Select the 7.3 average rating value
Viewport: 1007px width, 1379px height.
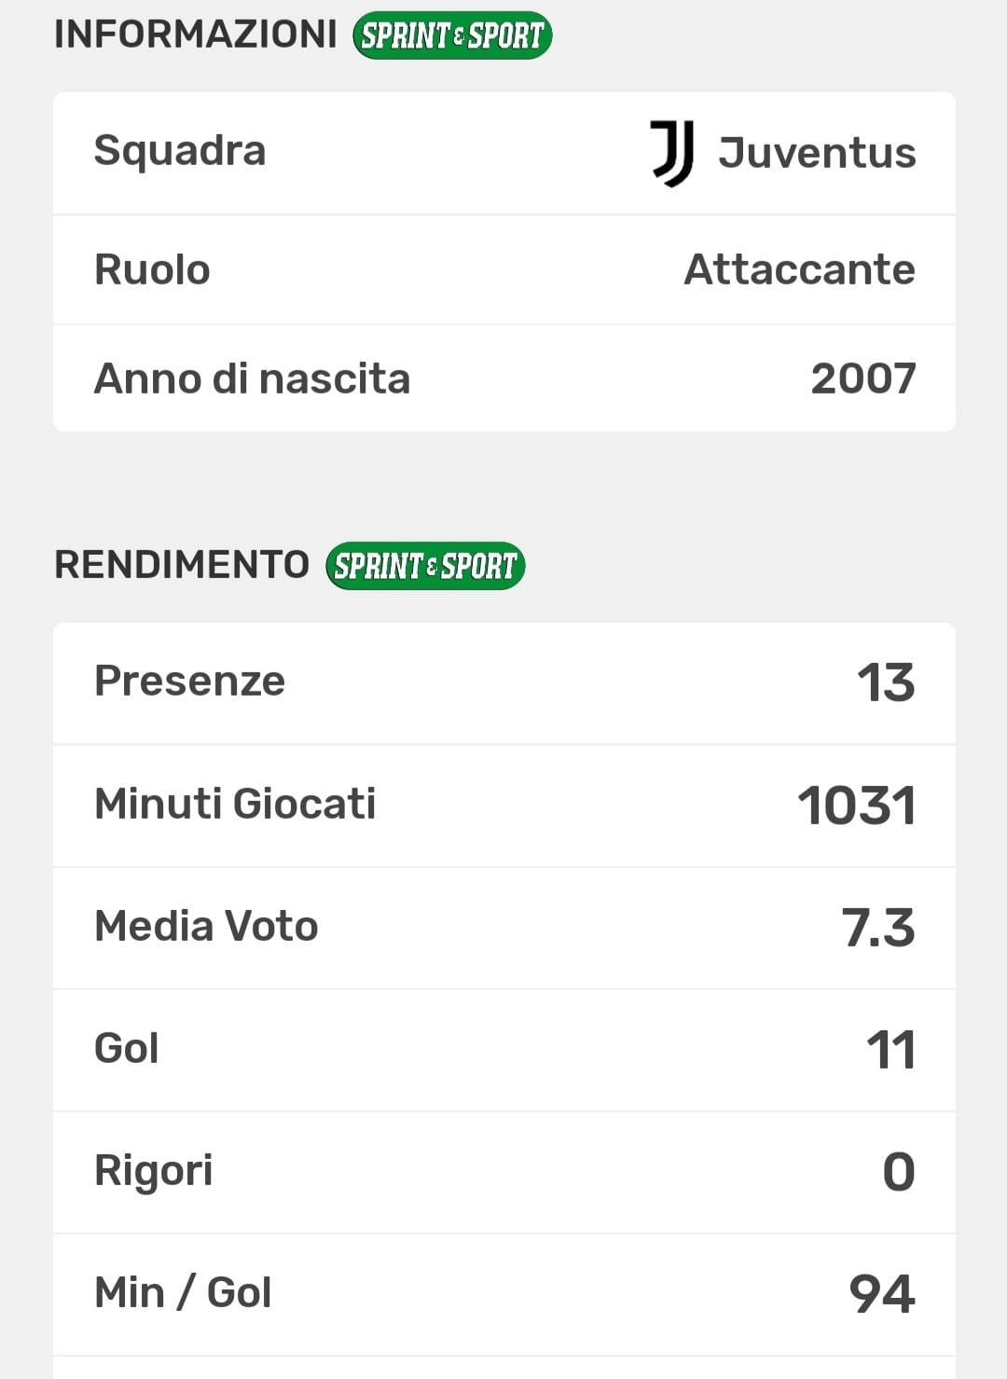(x=877, y=928)
